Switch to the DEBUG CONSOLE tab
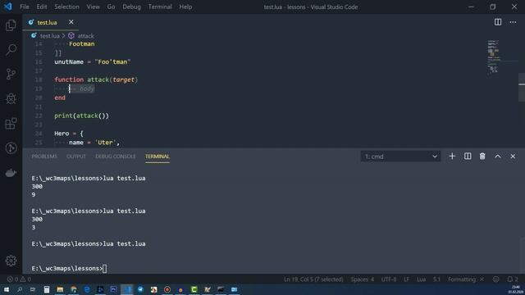Screen dimensions: 525x295 pos(116,157)
